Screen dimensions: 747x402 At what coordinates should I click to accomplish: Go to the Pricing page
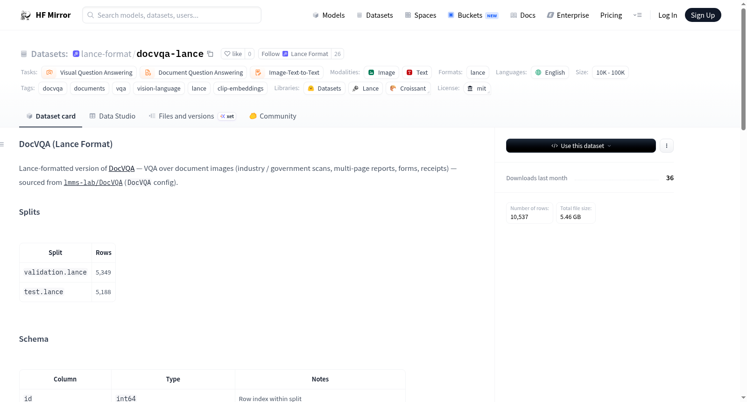[x=611, y=15]
